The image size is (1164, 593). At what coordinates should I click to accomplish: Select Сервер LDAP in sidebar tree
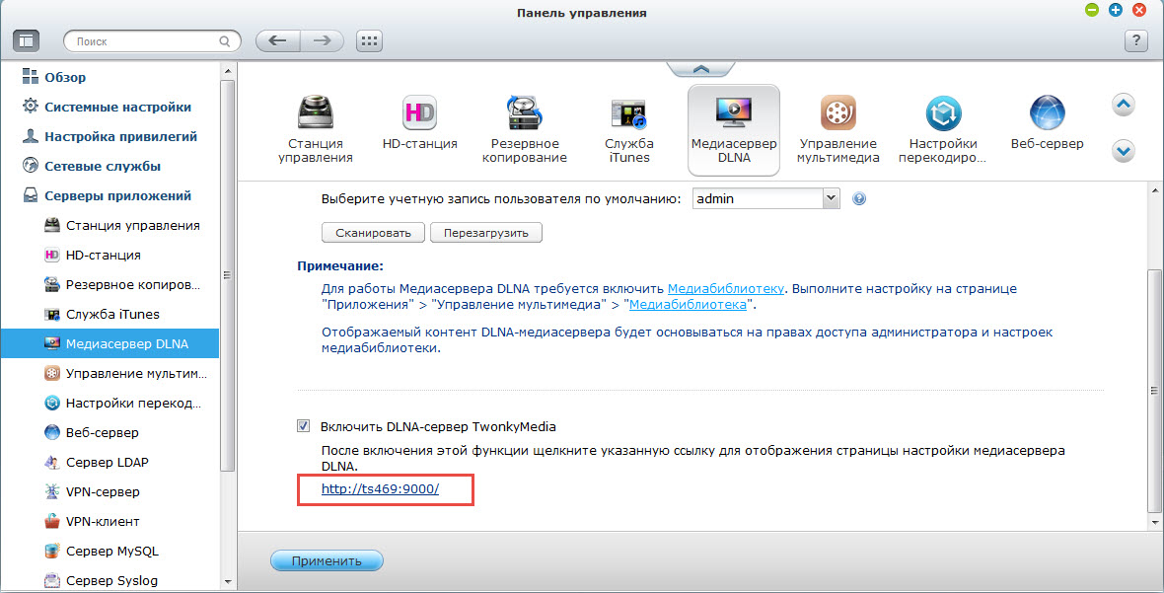pos(109,462)
